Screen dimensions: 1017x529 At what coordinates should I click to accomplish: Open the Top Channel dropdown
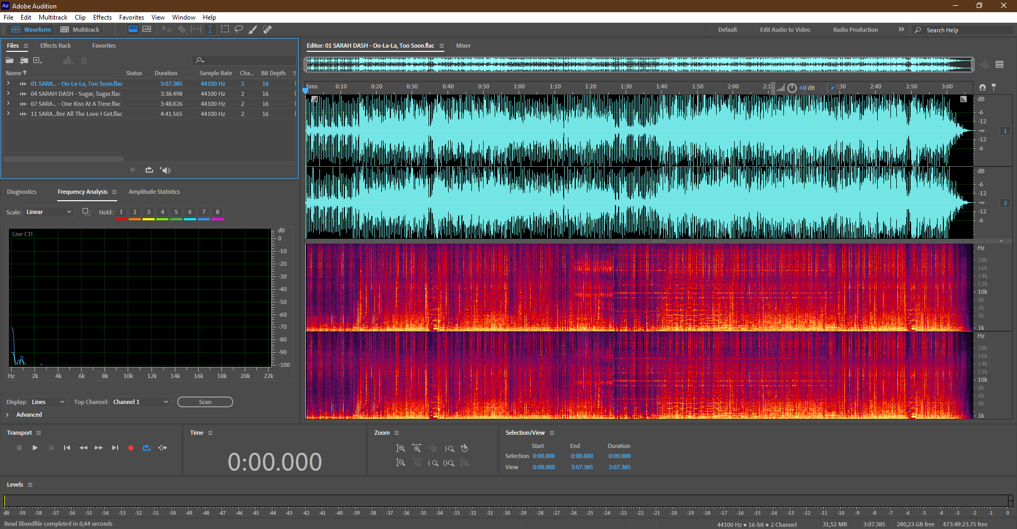tap(140, 402)
